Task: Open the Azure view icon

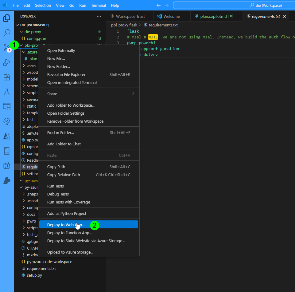Action: pos(7,136)
